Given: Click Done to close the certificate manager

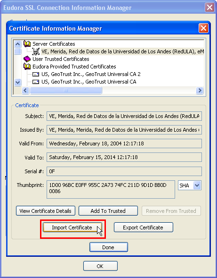Looking at the screenshot, I should pos(108,247).
